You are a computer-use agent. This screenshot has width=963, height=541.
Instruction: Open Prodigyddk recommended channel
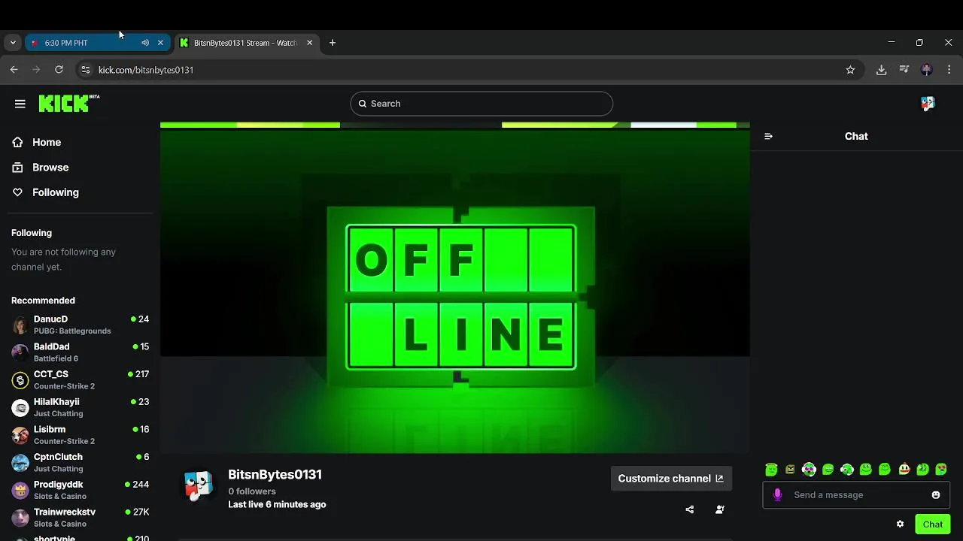point(81,490)
